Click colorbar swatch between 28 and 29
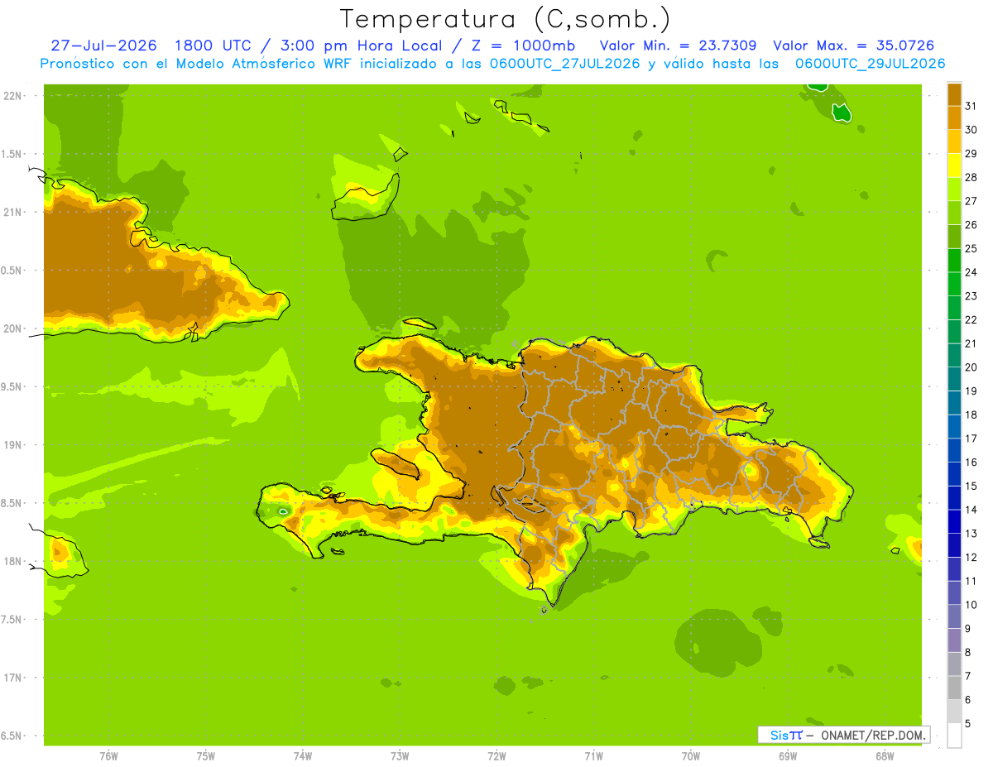This screenshot has width=993, height=767. [954, 165]
